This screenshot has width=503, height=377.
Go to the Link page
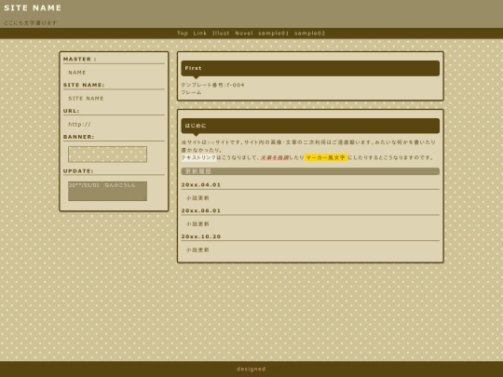click(x=200, y=34)
